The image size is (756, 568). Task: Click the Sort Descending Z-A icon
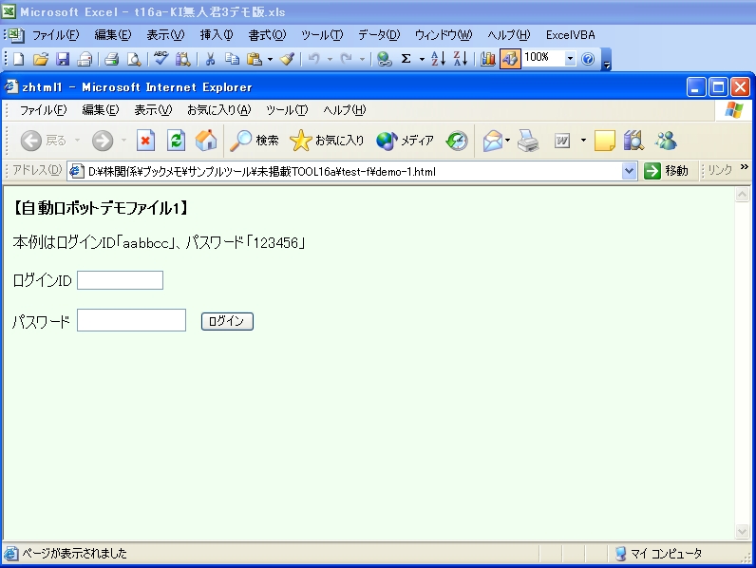[461, 59]
